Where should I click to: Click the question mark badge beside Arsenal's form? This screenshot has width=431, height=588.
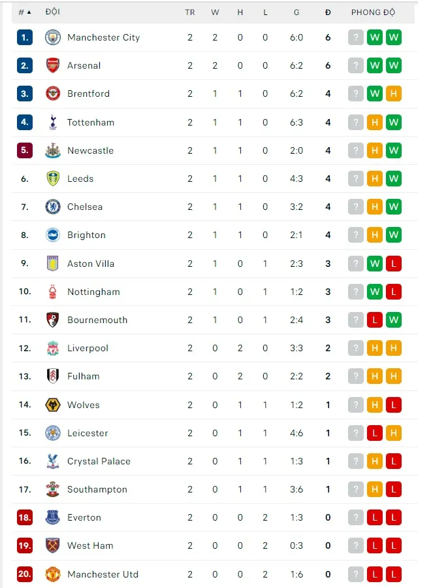coord(355,65)
